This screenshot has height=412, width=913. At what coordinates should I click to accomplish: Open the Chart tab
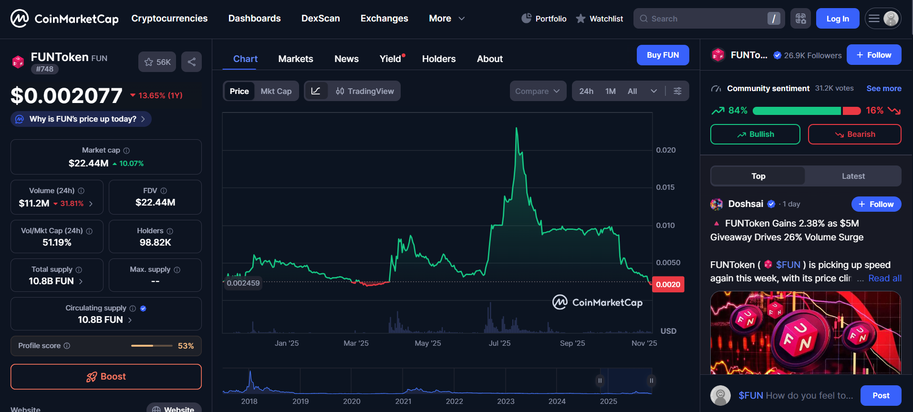tap(245, 59)
